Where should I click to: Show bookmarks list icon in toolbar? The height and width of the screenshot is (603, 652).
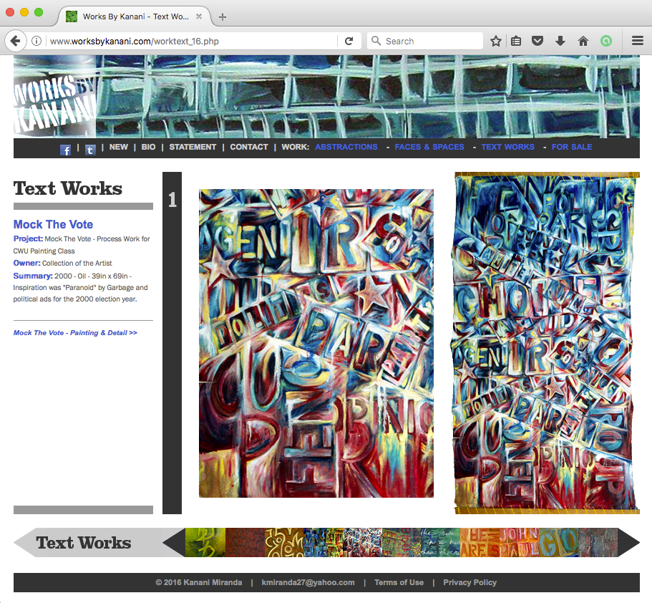516,41
